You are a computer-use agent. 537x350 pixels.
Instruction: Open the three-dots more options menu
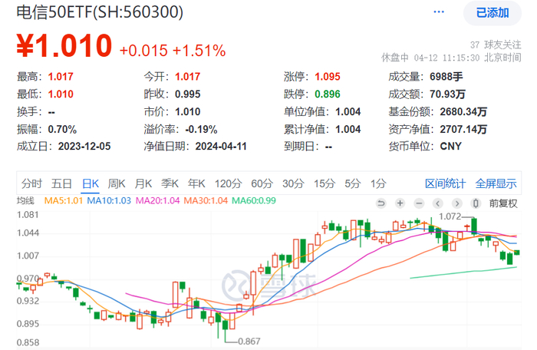point(438,12)
